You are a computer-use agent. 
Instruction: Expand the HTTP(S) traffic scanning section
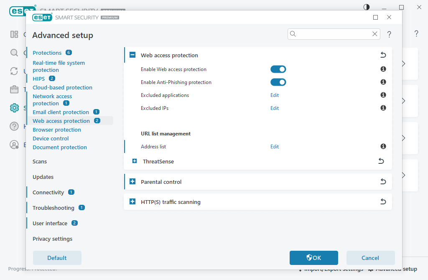pos(132,202)
